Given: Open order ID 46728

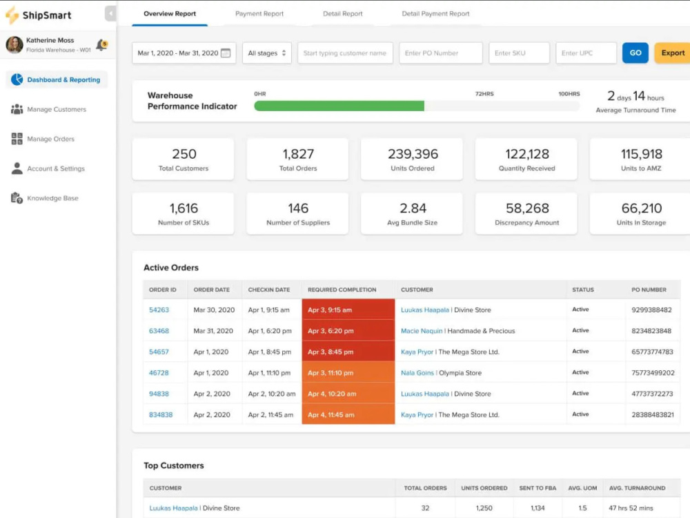Looking at the screenshot, I should coord(159,373).
